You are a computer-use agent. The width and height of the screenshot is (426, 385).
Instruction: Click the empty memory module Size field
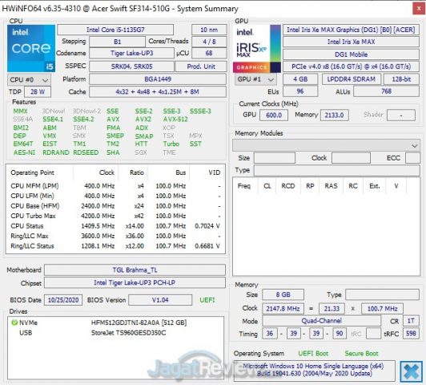275,158
